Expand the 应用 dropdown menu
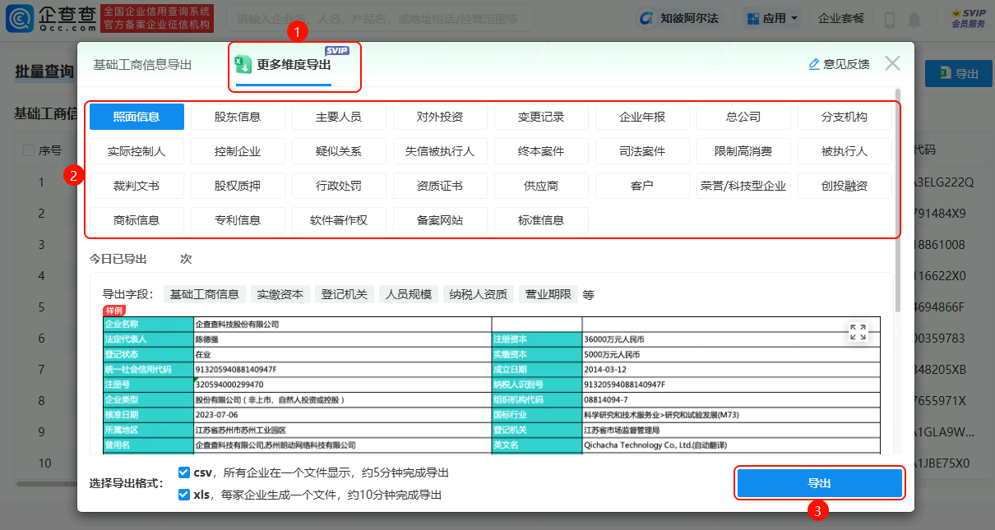 [773, 18]
